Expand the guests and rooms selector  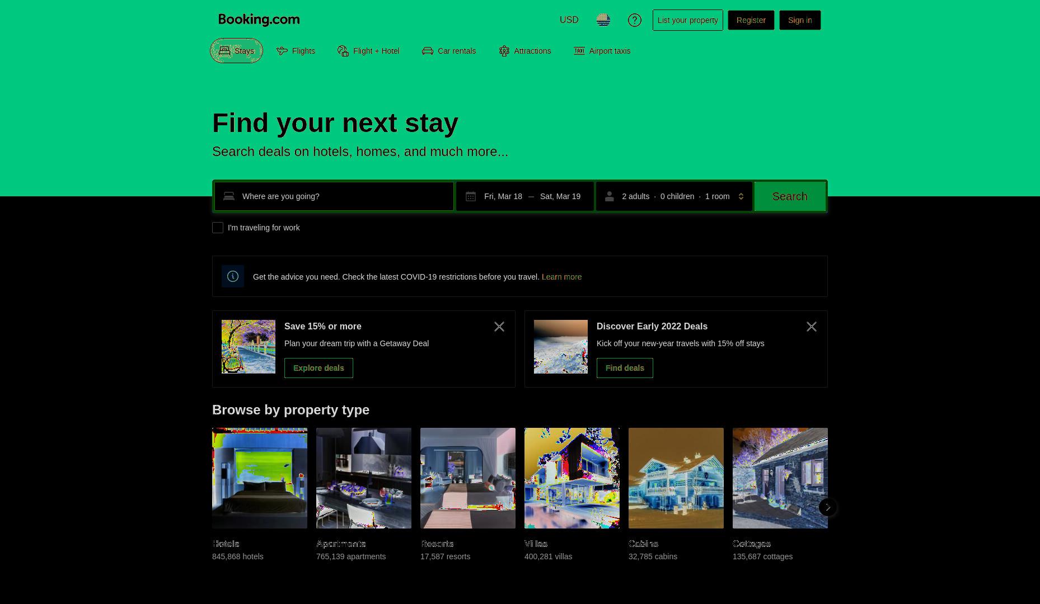tap(674, 196)
